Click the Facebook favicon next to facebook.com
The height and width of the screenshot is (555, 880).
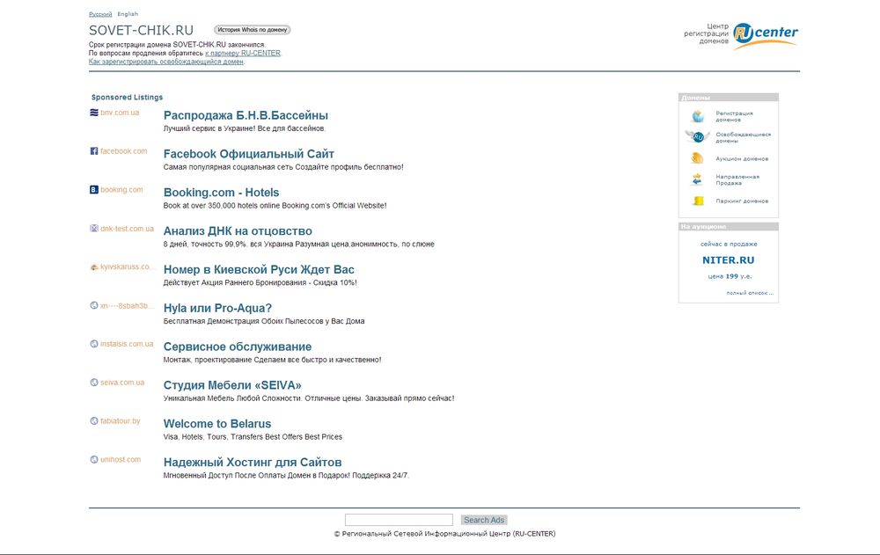tap(94, 151)
